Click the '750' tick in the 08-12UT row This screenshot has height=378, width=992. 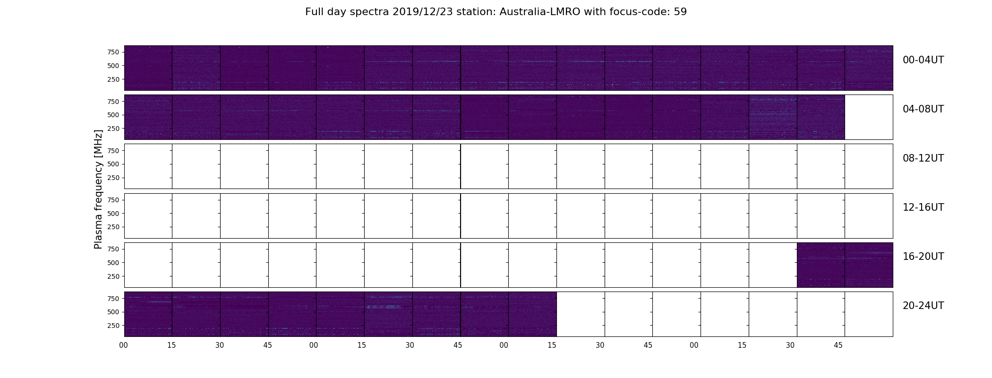pyautogui.click(x=113, y=151)
